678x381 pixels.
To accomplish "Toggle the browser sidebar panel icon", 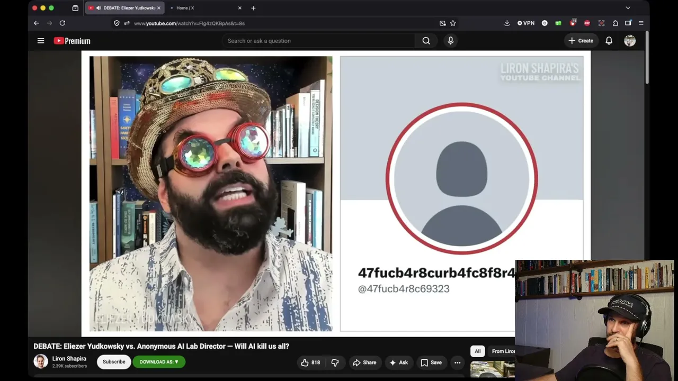I will click(628, 23).
